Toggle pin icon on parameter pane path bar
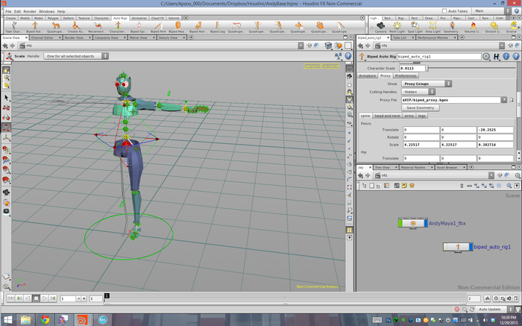Screen dimensions: 522x326 (x=510, y=46)
